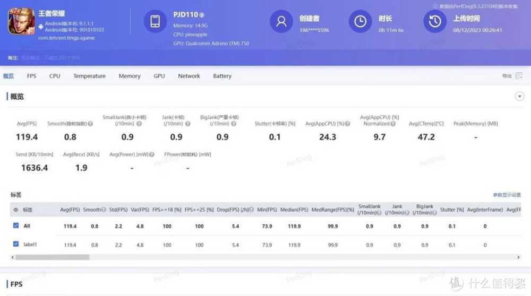Screen dimensions: 531x296
Task: Click the creator profile icon beside 创建者
Action: coord(281,21)
